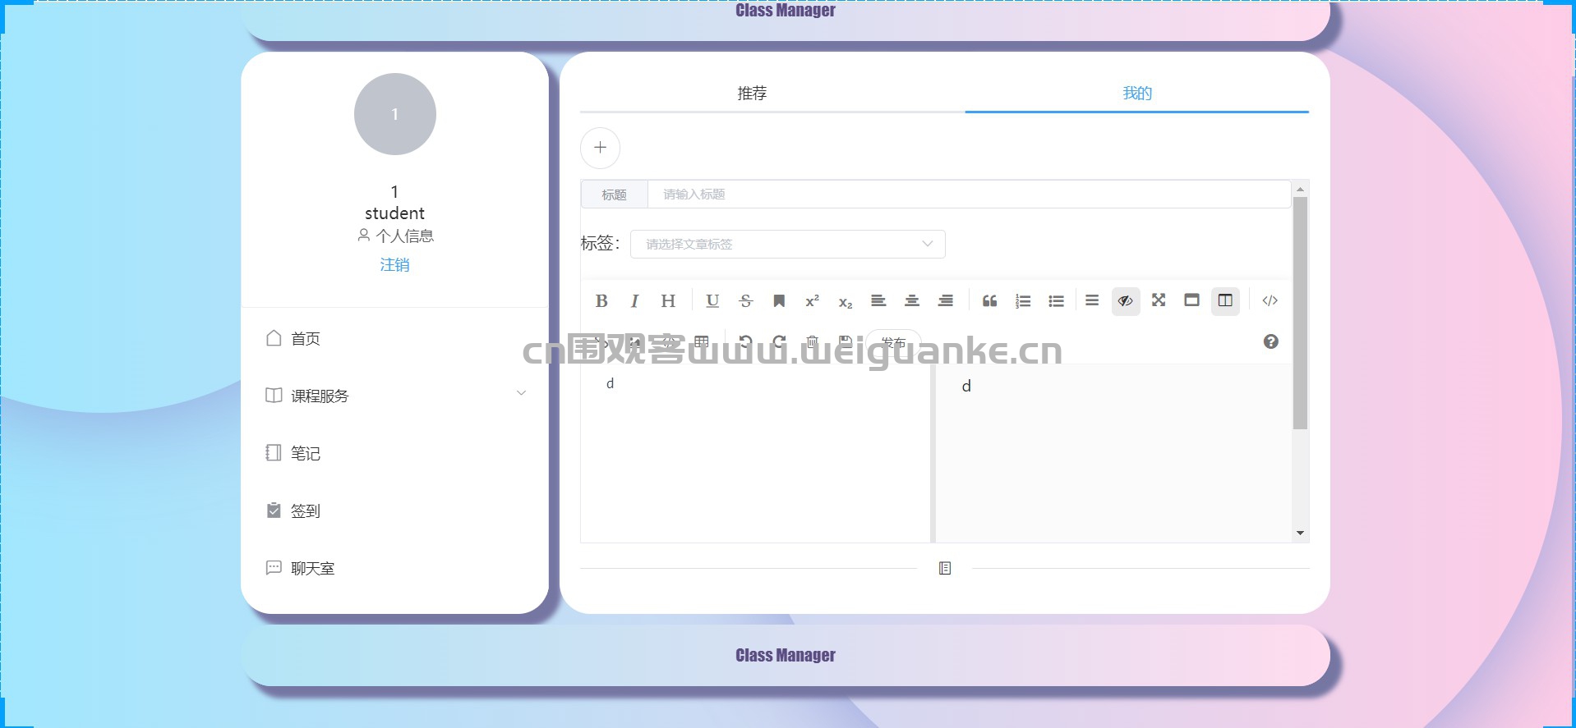Apply superscript formatting

(x=812, y=300)
